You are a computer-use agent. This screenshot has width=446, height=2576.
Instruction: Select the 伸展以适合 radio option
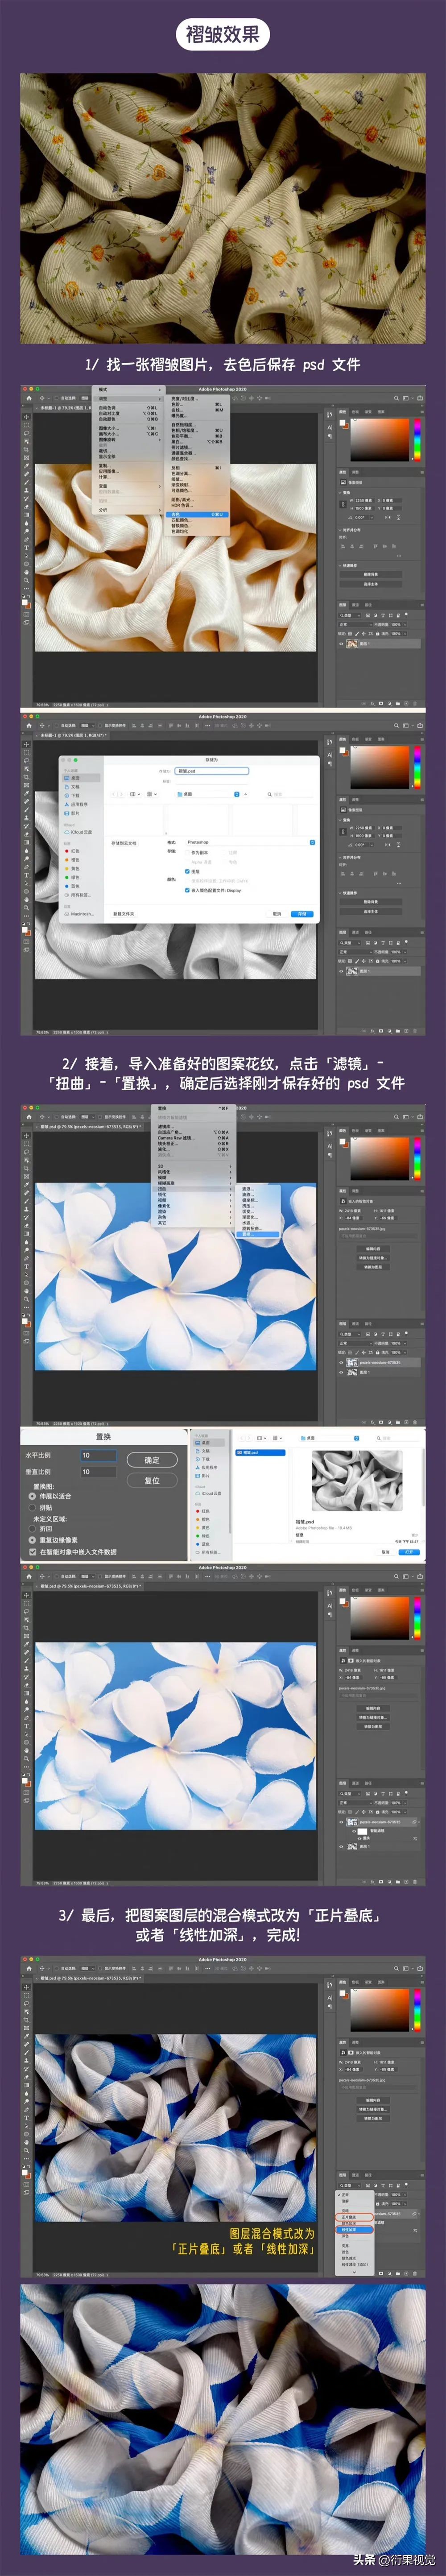tap(50, 1497)
